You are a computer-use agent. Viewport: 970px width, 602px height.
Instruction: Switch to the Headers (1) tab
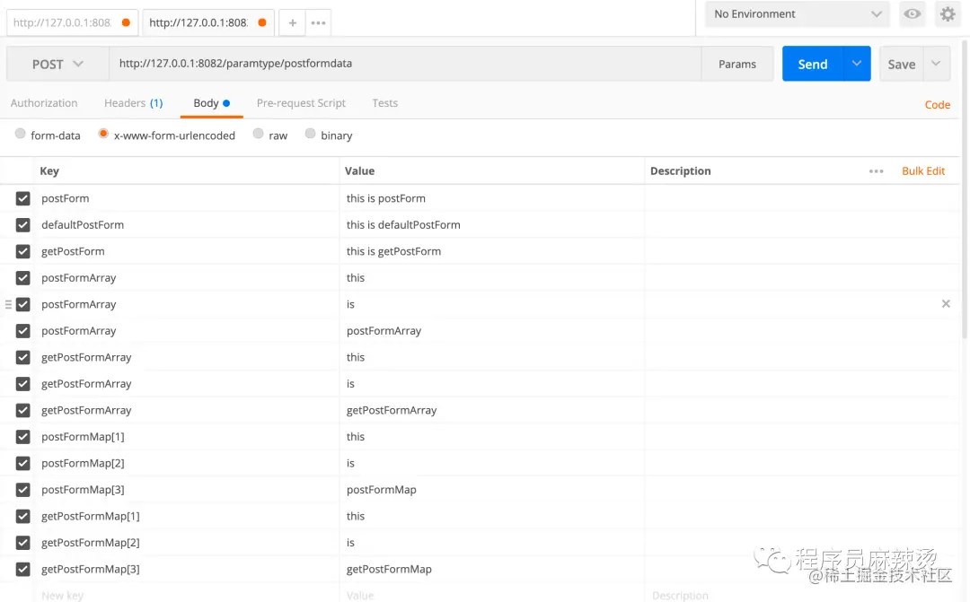tap(134, 103)
